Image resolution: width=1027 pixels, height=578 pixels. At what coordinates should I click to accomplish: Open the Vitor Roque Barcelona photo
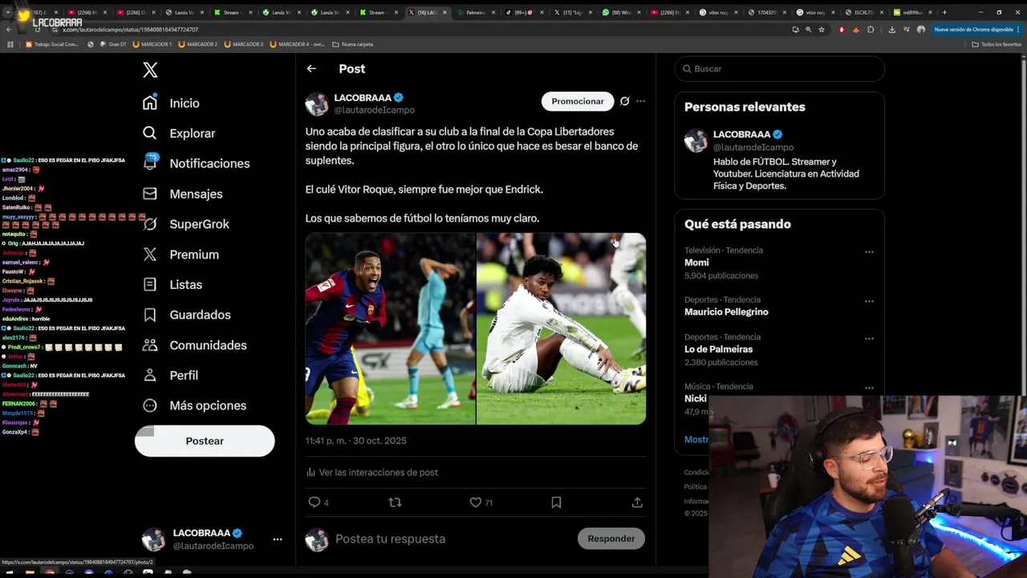click(x=391, y=328)
